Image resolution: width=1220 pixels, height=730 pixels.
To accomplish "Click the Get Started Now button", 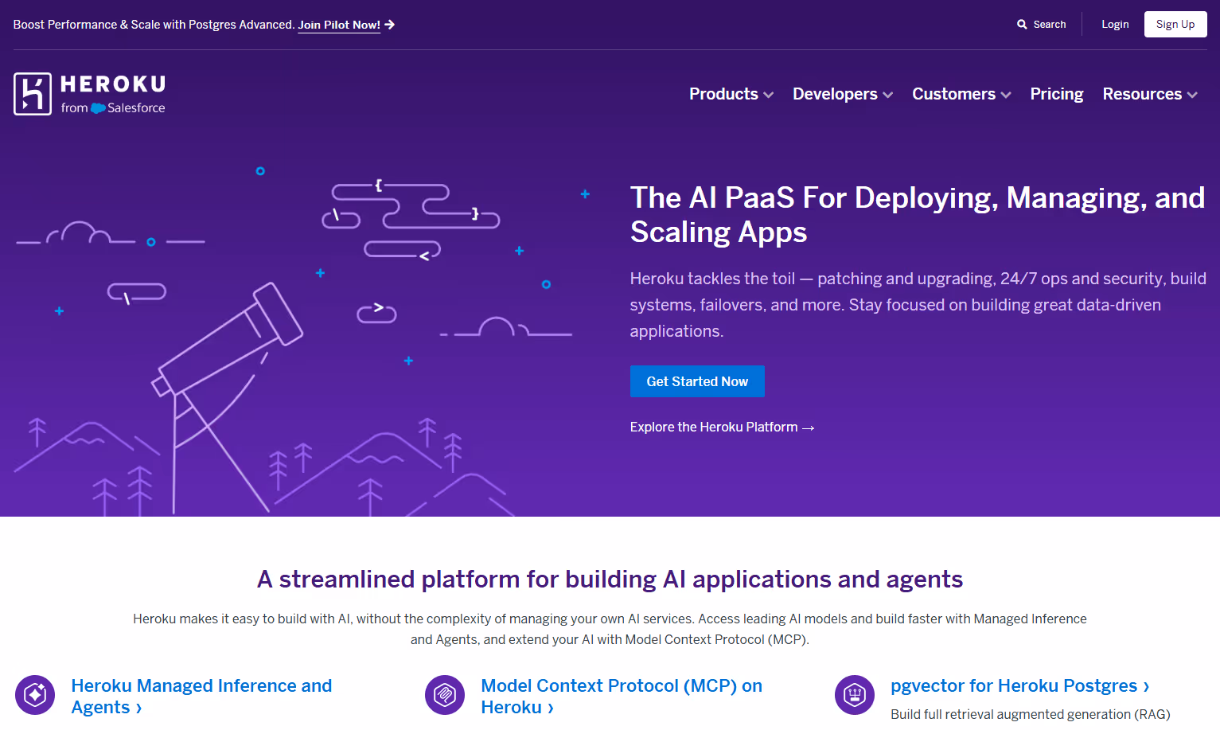I will [x=697, y=381].
